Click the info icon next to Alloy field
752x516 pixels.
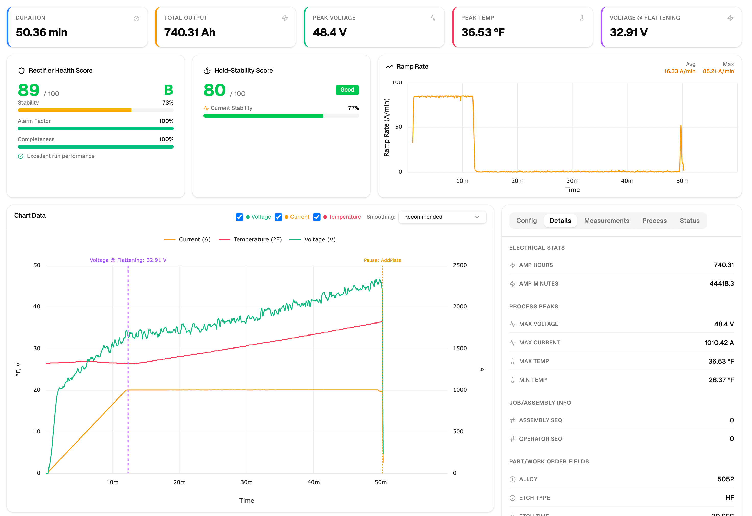(x=513, y=479)
